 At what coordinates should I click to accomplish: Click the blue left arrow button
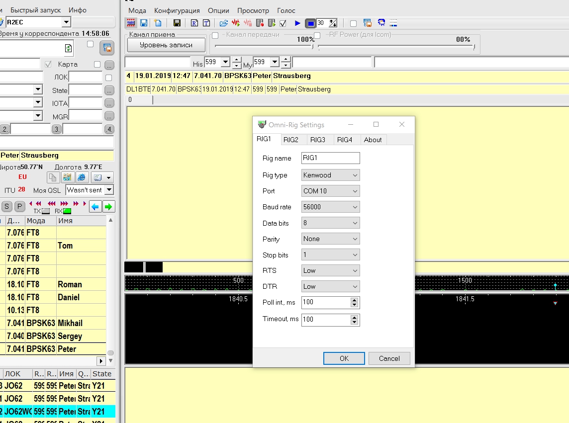[95, 206]
